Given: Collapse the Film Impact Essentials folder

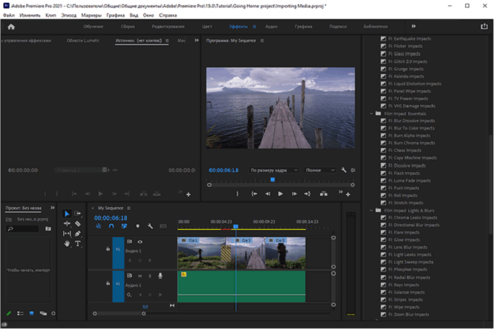Looking at the screenshot, I should 371,113.
